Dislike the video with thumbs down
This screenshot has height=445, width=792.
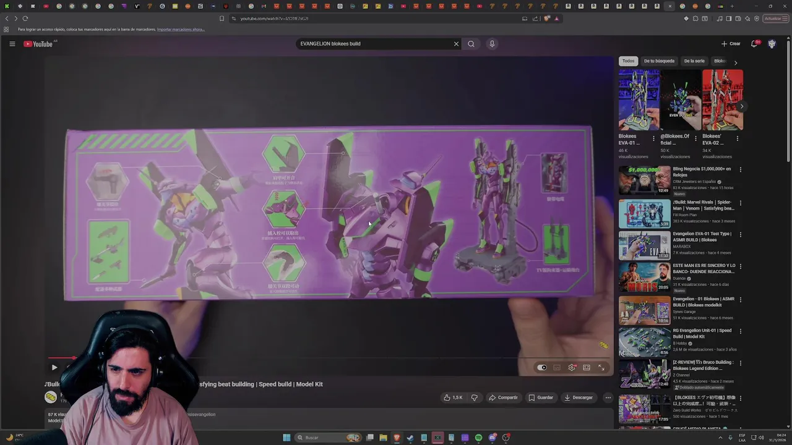475,397
